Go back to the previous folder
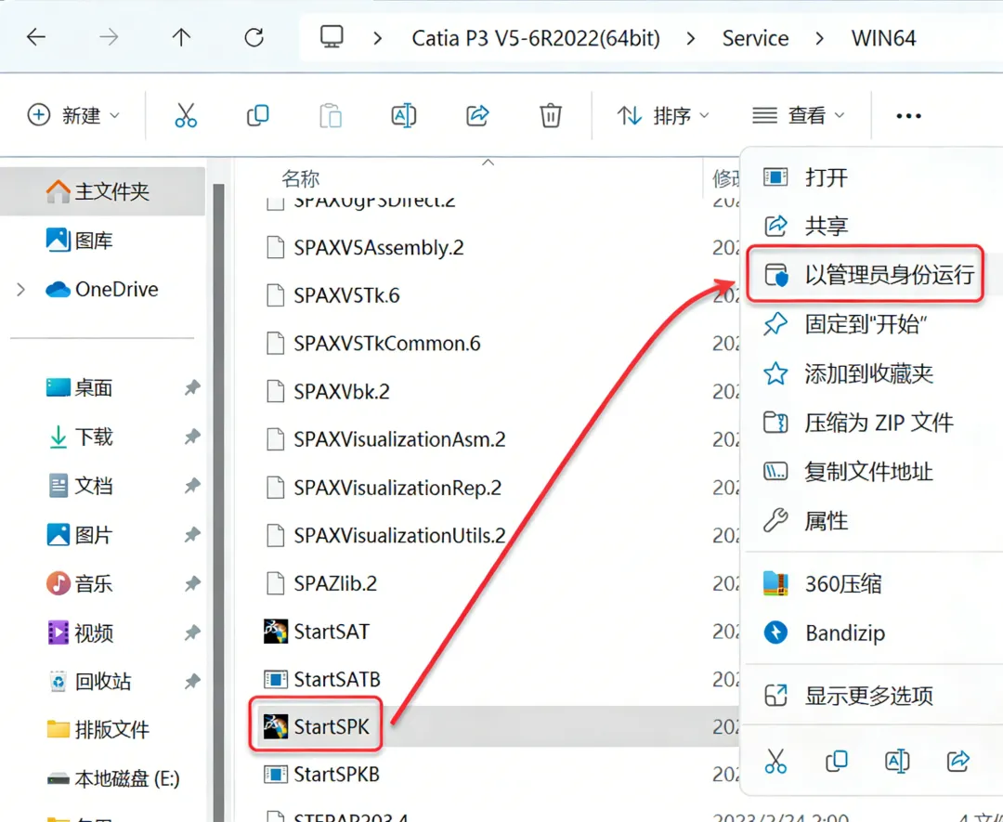The height and width of the screenshot is (822, 1003). [x=36, y=38]
